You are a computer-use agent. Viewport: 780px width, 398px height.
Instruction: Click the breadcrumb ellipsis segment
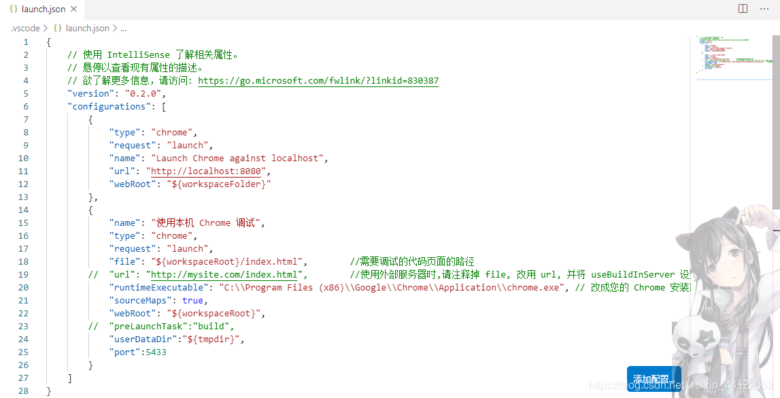coord(123,29)
